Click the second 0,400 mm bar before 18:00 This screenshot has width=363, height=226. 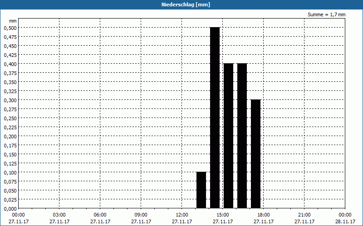242,136
